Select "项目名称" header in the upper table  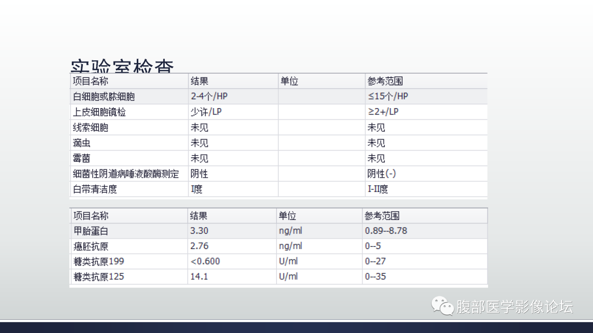(91, 81)
